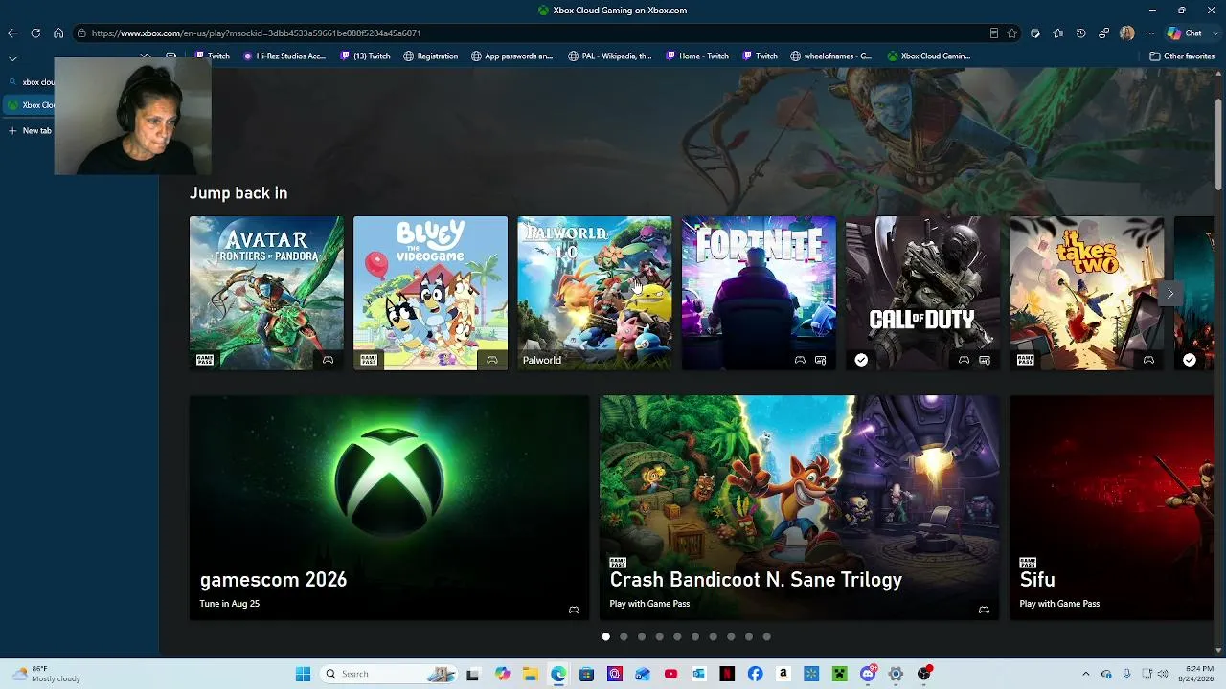This screenshot has width=1226, height=689.
Task: Select the second carousel page dot
Action: (624, 636)
